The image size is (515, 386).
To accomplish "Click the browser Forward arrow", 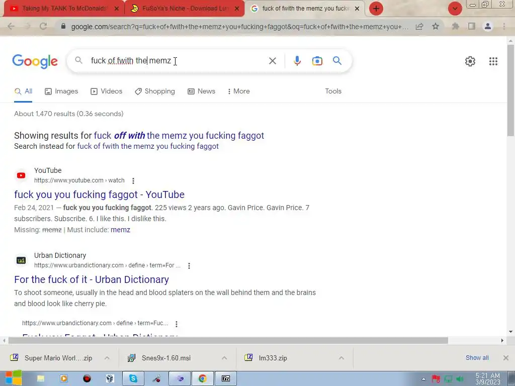I will [x=27, y=26].
